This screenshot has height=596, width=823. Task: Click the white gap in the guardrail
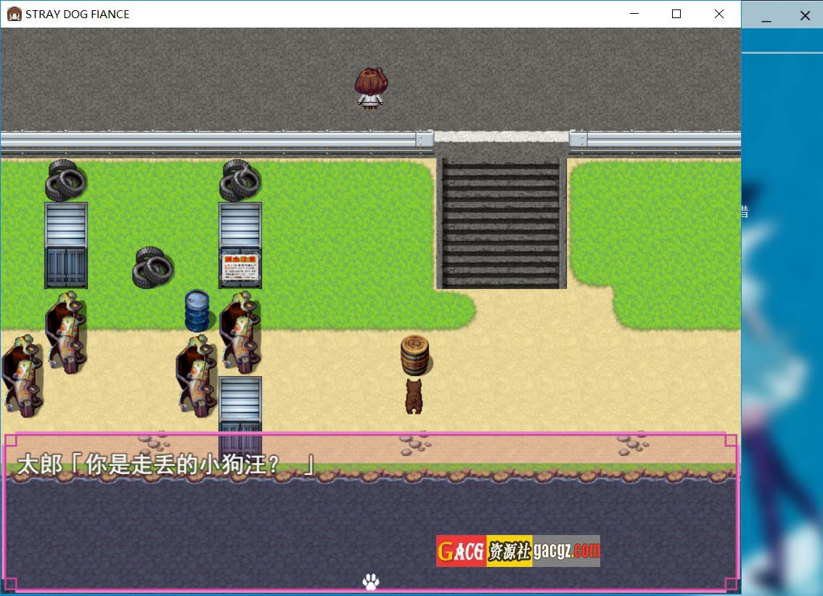(501, 136)
